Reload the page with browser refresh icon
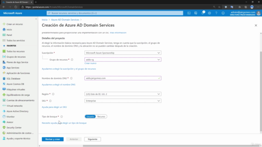This screenshot has width=262, height=147. tap(16, 7)
